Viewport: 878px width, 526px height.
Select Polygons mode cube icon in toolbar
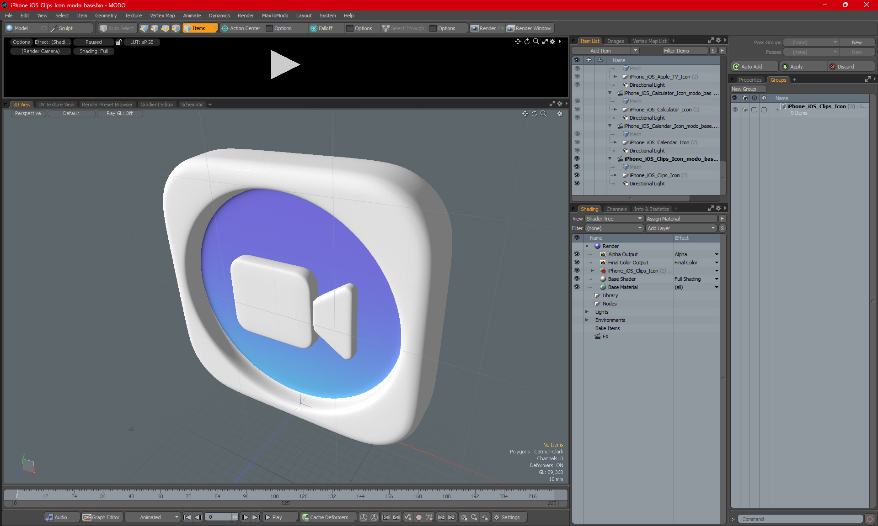point(165,28)
